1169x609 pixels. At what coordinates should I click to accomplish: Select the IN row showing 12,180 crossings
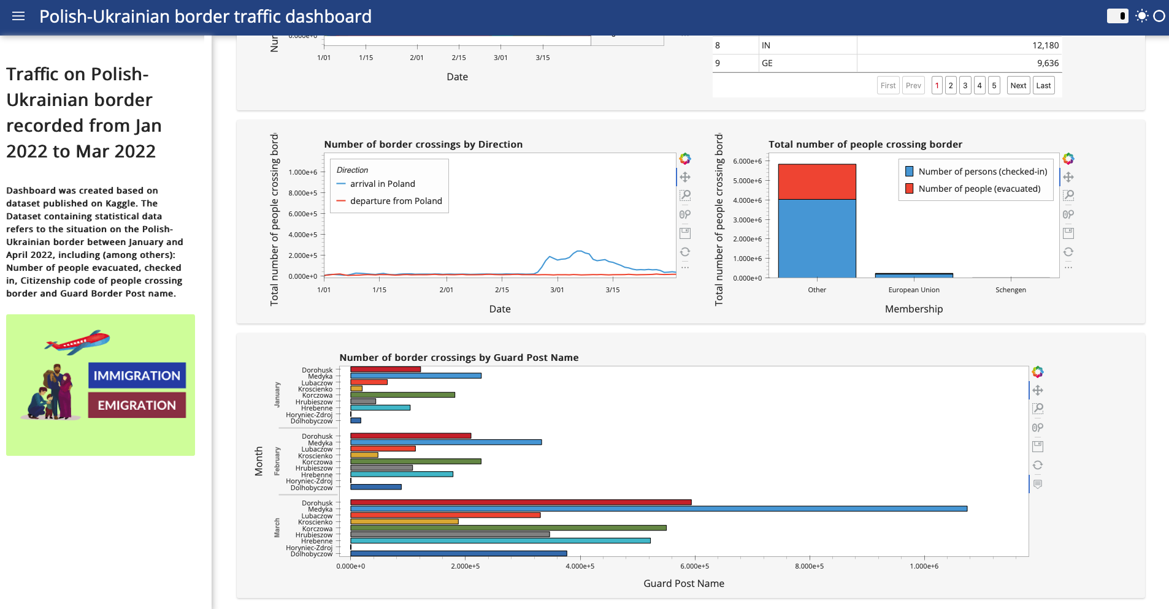point(889,45)
